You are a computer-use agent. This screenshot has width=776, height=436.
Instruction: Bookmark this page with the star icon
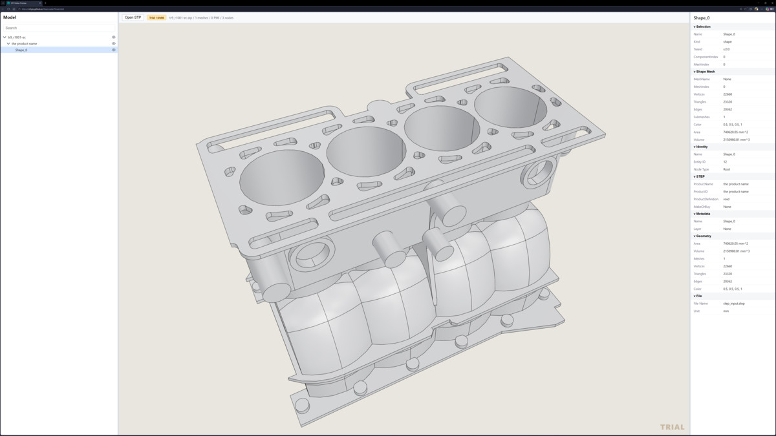(746, 9)
